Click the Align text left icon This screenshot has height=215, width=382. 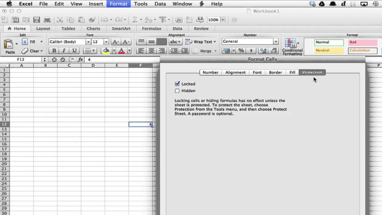141,51
